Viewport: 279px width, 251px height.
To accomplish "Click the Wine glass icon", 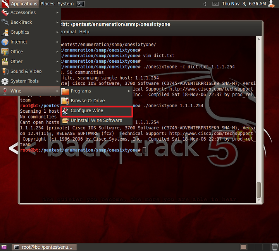I will pyautogui.click(x=5, y=91).
